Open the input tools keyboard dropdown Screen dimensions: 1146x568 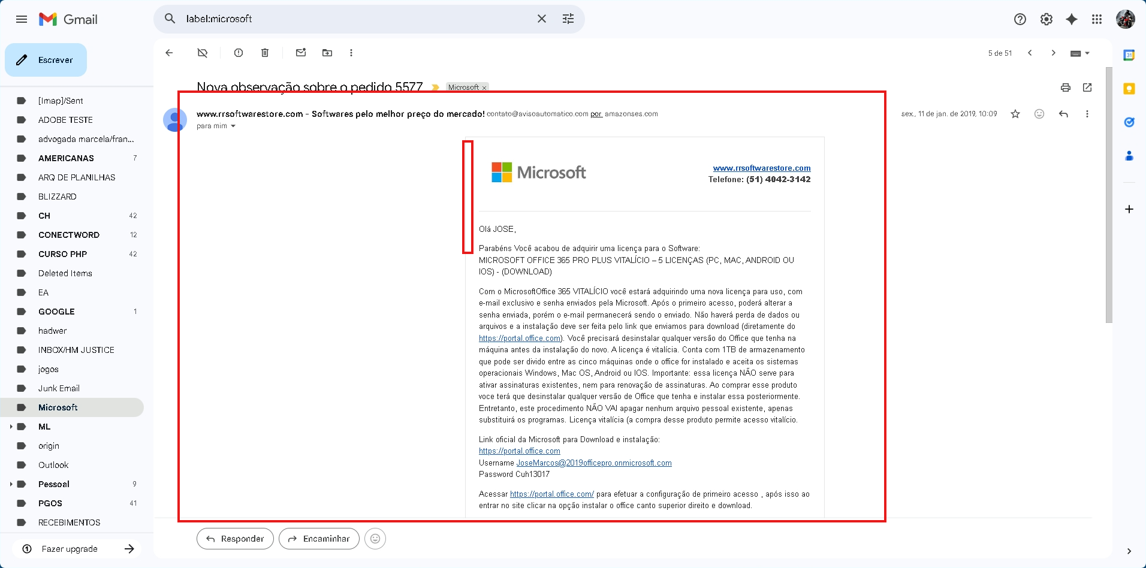click(x=1080, y=53)
